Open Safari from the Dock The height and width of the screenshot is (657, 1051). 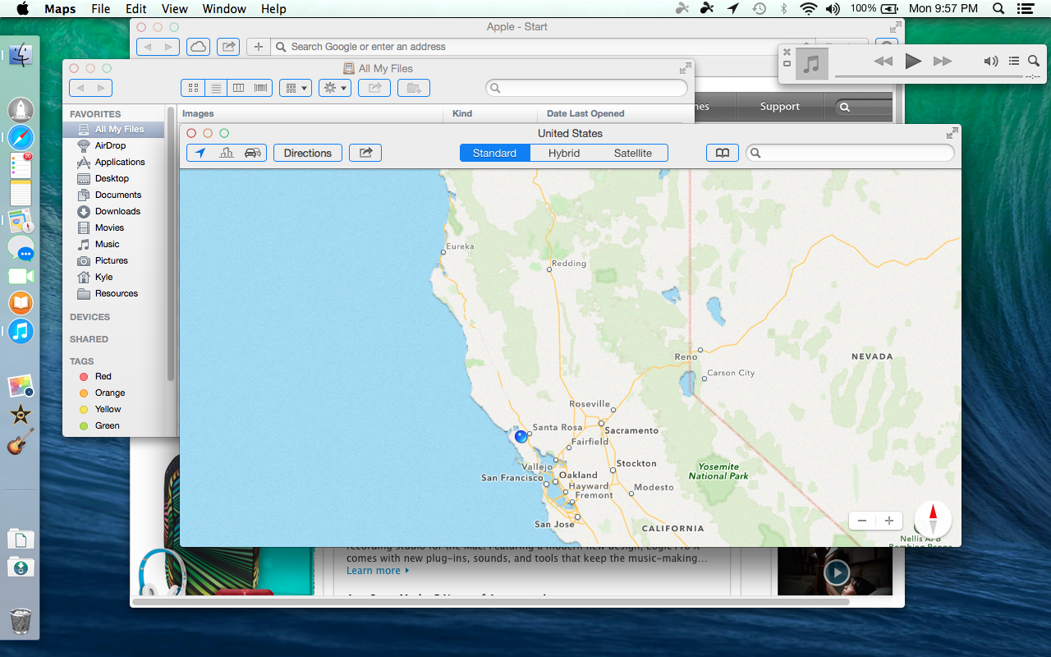click(x=21, y=137)
